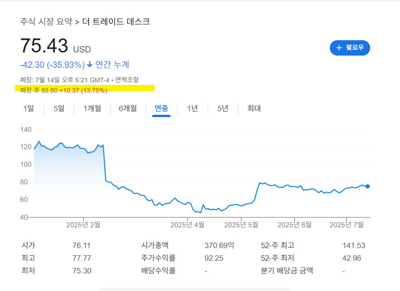Click the market cap value 370.69억
This screenshot has height=291, width=400.
coord(219,245)
